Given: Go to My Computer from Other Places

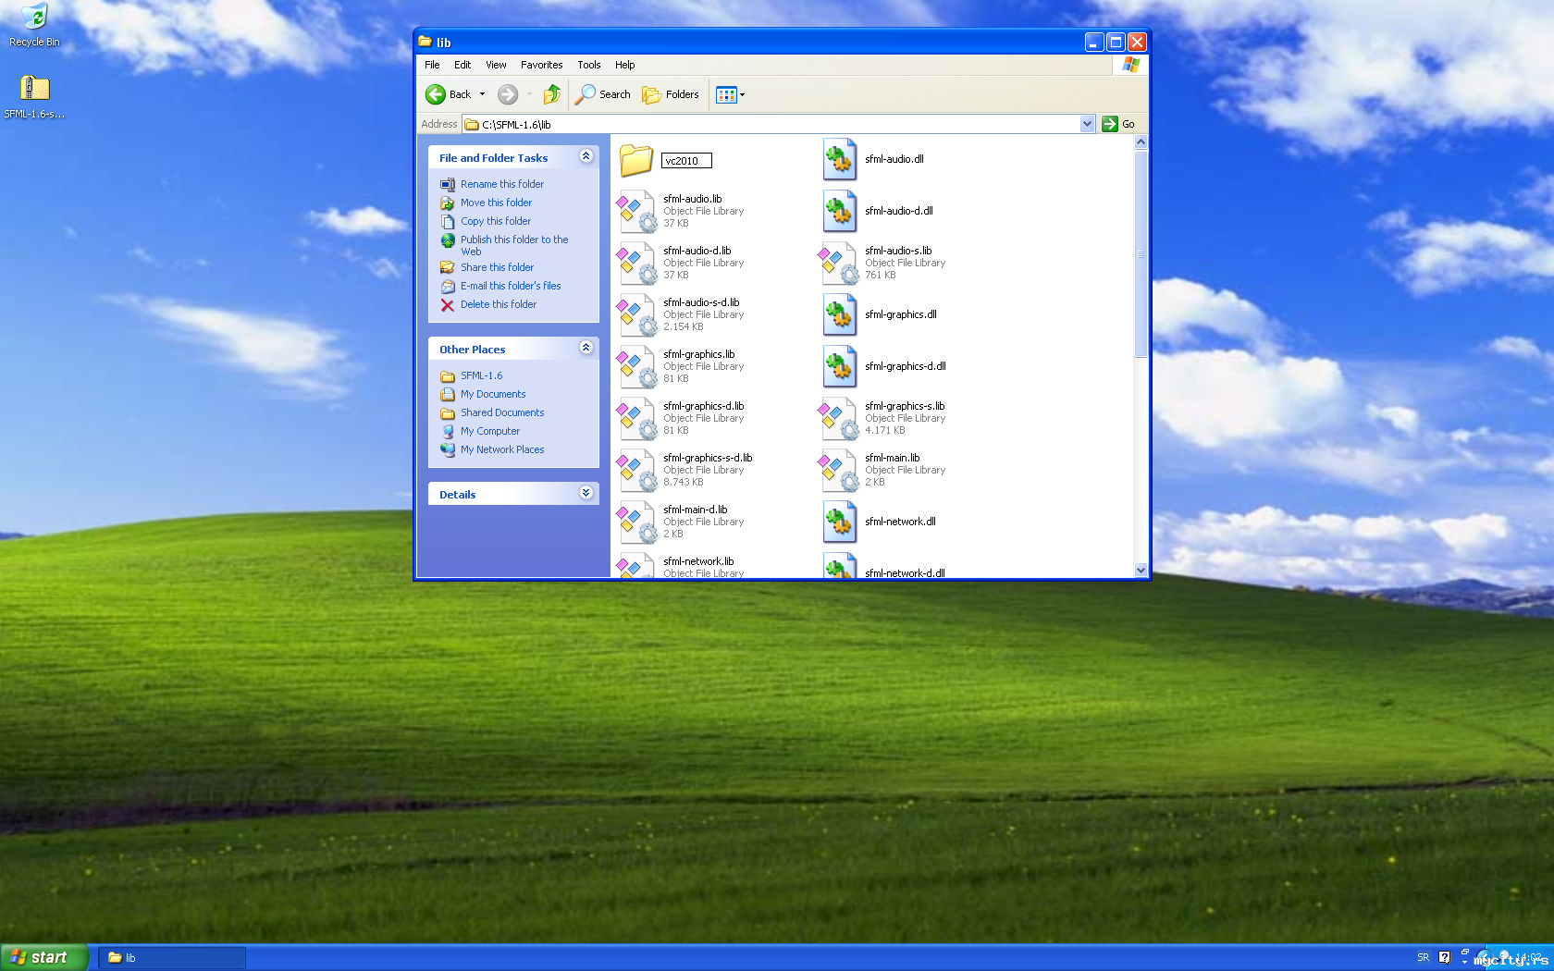Looking at the screenshot, I should (490, 431).
